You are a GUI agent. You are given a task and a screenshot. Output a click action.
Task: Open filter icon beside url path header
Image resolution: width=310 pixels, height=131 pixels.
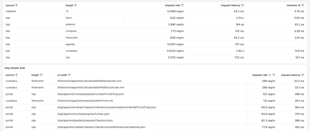[x=69, y=75]
